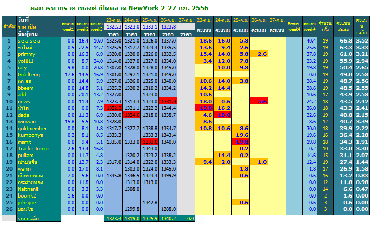Click participant name 'raty'
The height and width of the screenshot is (225, 371).
pos(22,68)
